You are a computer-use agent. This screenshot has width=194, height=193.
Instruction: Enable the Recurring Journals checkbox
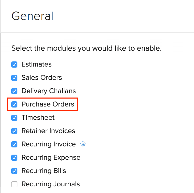click(x=14, y=184)
